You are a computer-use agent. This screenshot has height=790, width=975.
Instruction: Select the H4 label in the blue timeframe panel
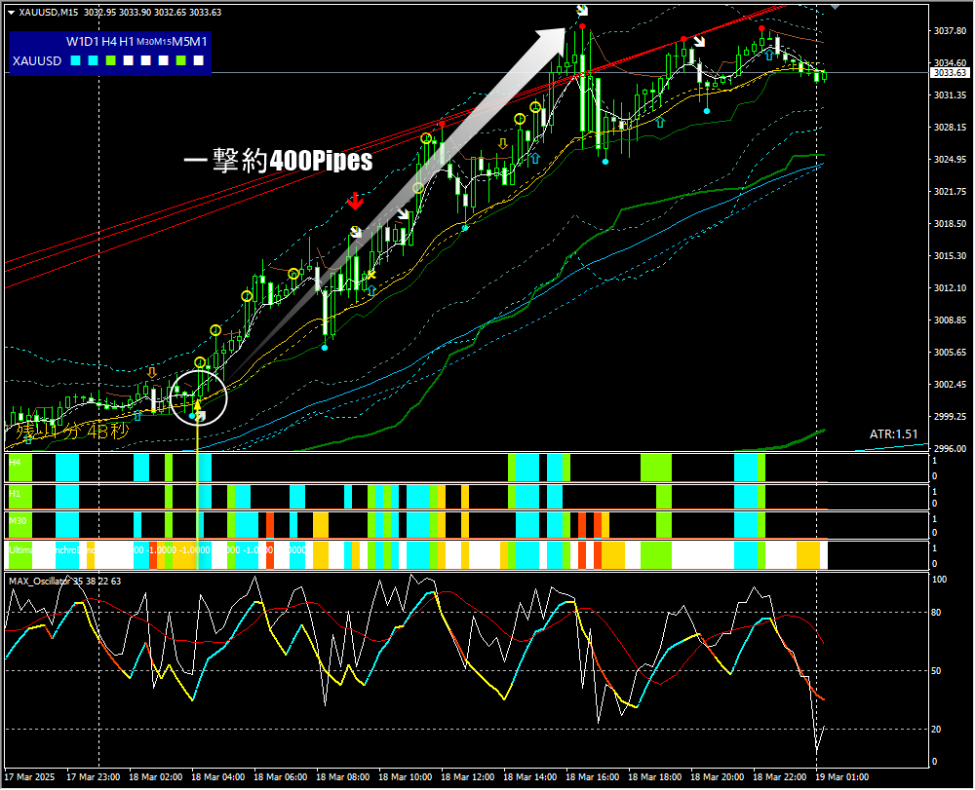point(109,42)
